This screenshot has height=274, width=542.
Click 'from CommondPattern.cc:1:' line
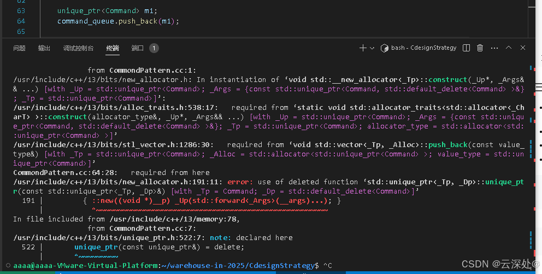coord(142,70)
